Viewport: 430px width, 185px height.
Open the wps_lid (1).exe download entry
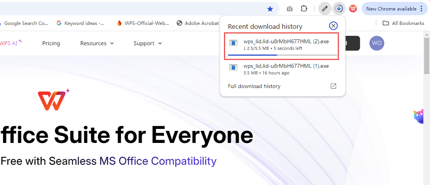[x=283, y=69]
